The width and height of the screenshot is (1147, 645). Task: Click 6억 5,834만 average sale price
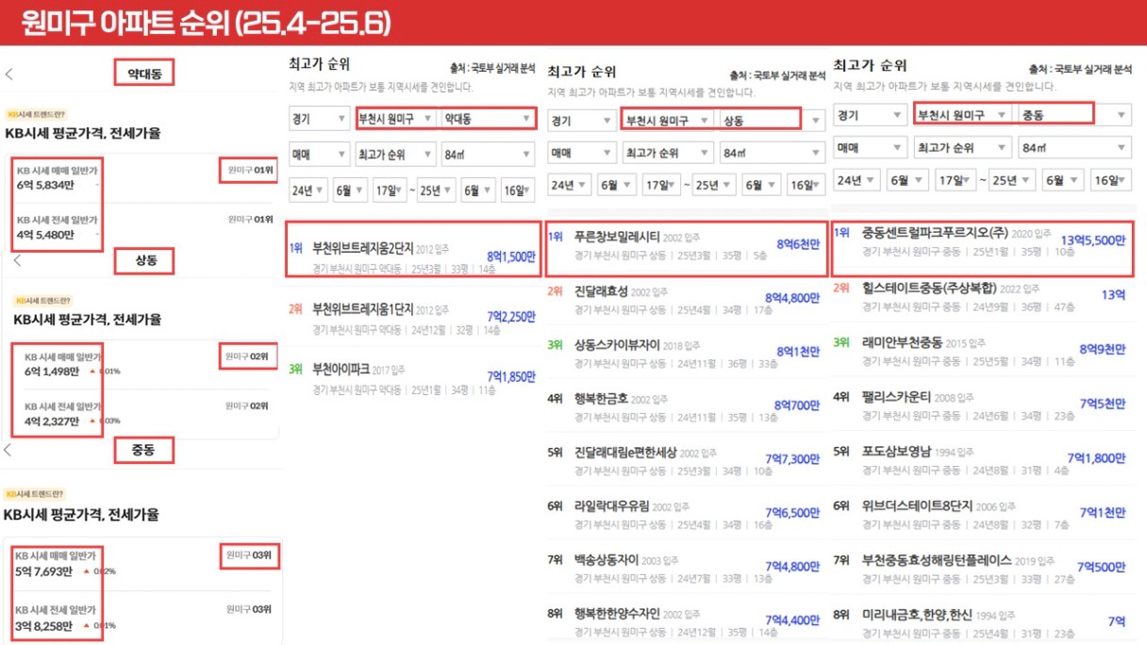(x=45, y=185)
